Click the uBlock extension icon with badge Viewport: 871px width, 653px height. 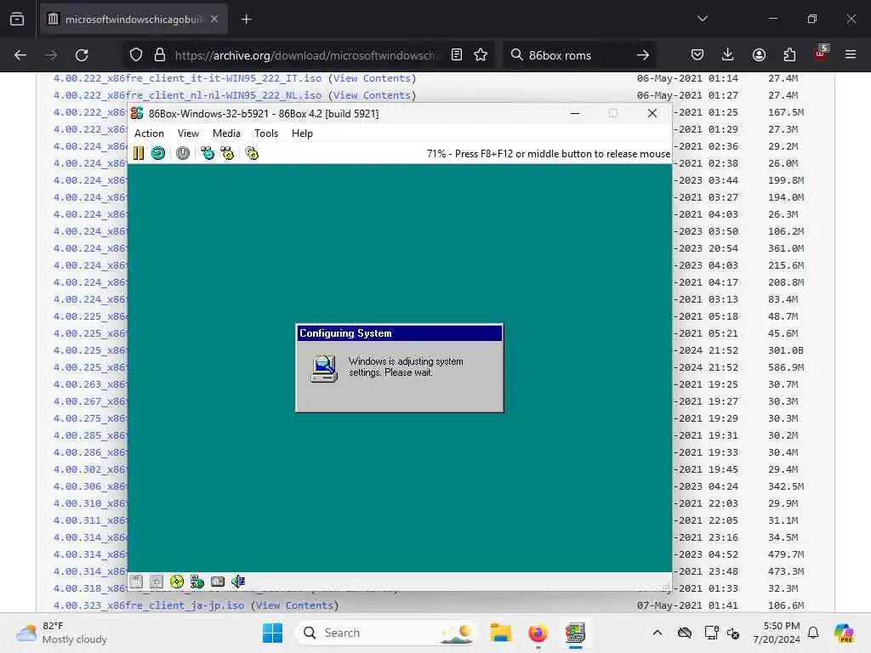pyautogui.click(x=821, y=54)
